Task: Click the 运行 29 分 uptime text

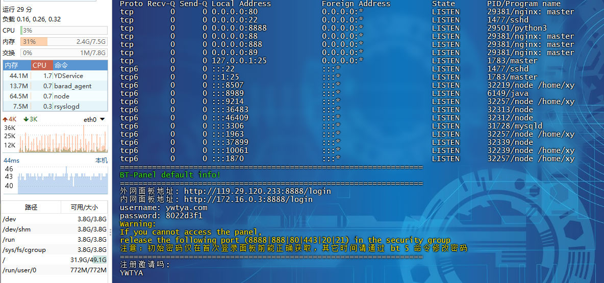Action: tap(17, 10)
